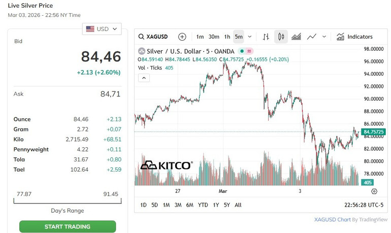The image size is (391, 233).
Task: Switch to line chart style icon
Action: (312, 37)
